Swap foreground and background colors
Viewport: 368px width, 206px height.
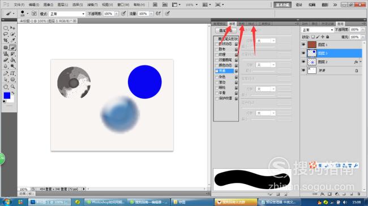pos(13,93)
